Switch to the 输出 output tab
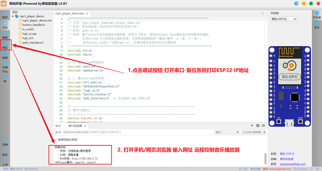 (58, 126)
